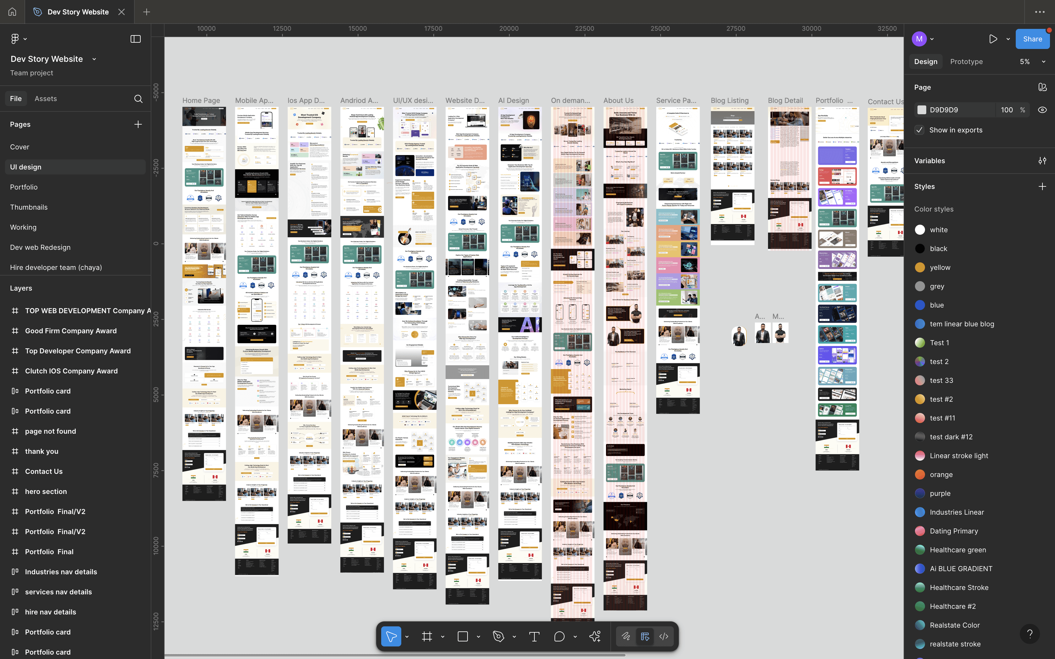This screenshot has height=659, width=1055.
Task: Open Figma main menu dropdown
Action: pyautogui.click(x=18, y=39)
